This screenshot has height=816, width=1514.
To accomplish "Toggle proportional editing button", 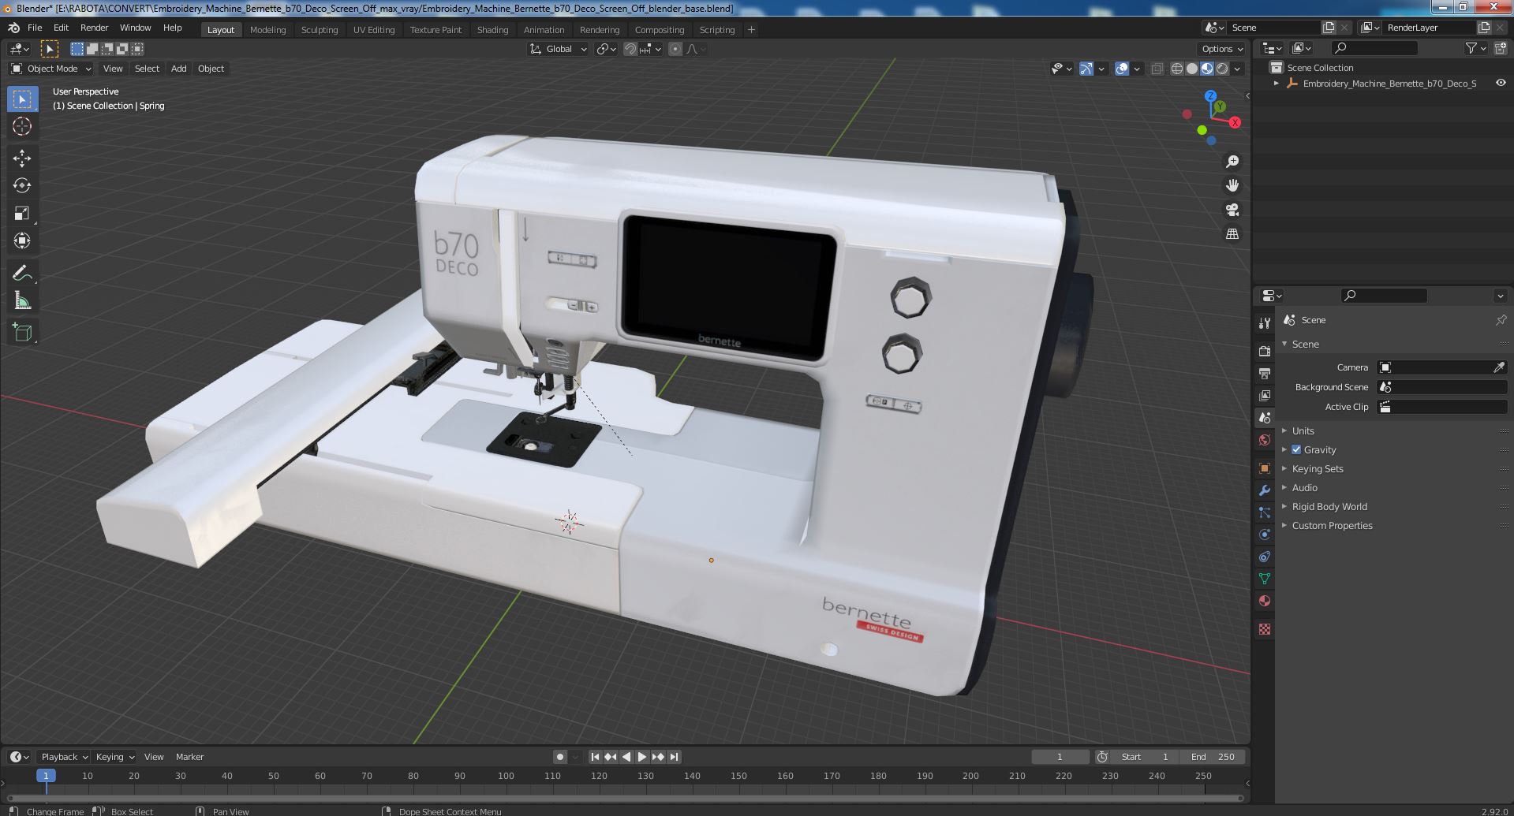I will [675, 49].
